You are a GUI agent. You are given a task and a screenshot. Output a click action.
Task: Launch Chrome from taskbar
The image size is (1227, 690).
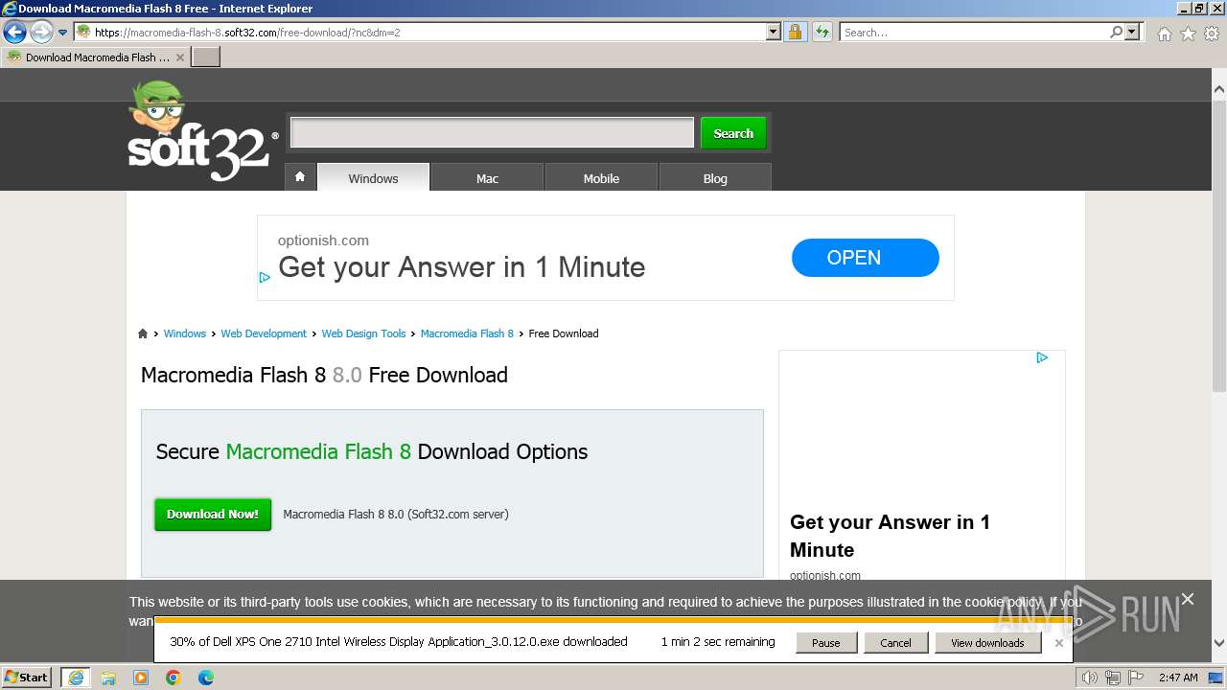pos(174,678)
